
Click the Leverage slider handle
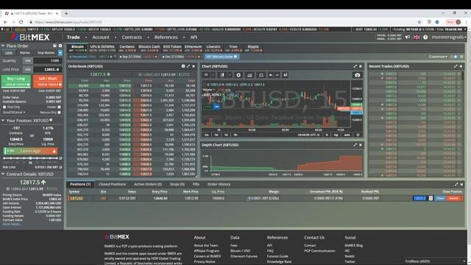[30, 158]
